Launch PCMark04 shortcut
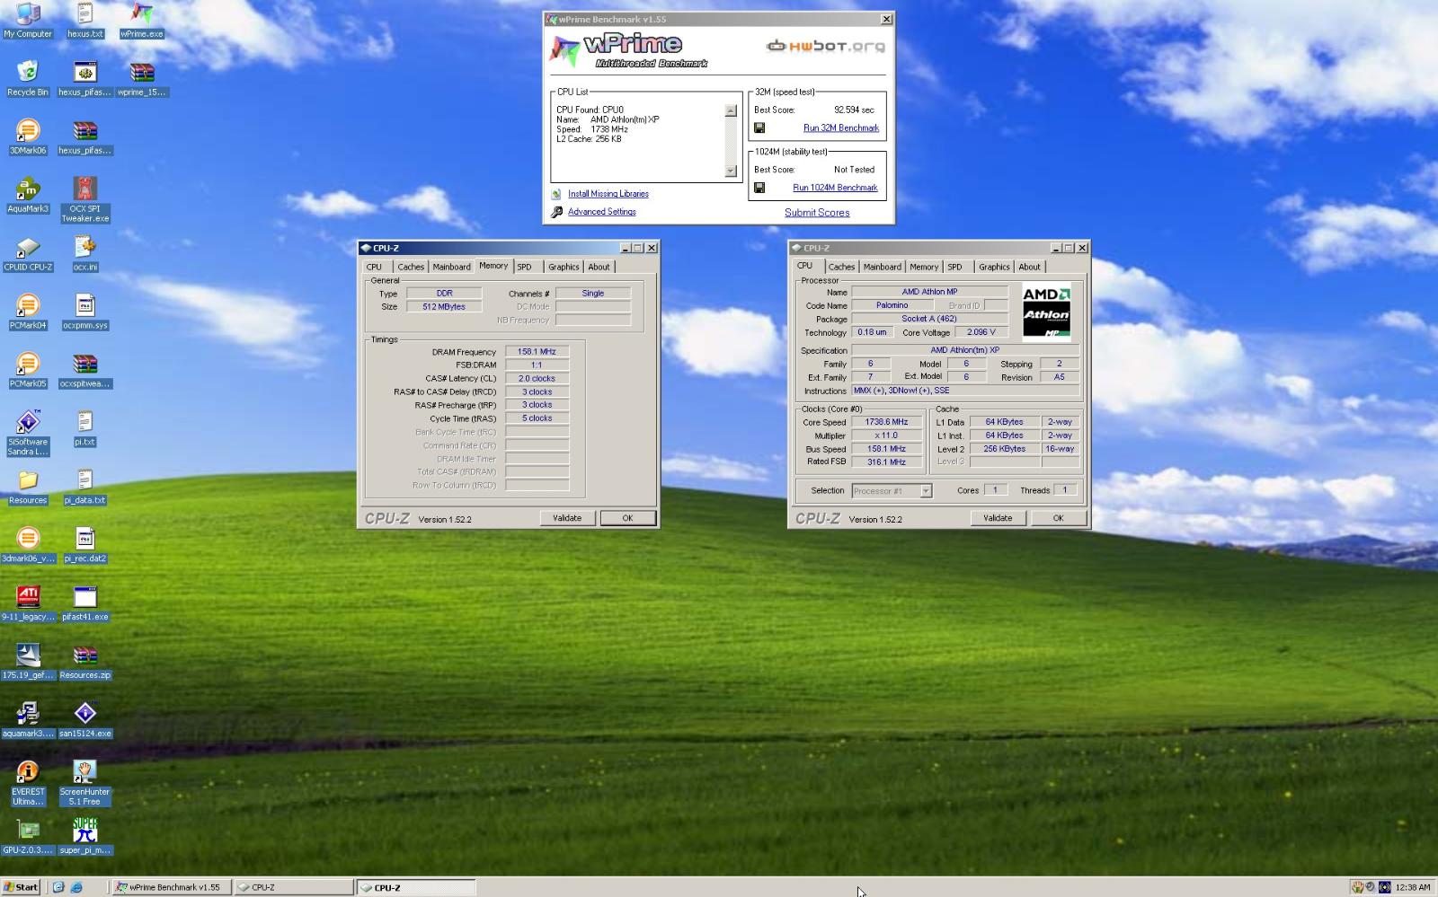1438x897 pixels. (28, 312)
